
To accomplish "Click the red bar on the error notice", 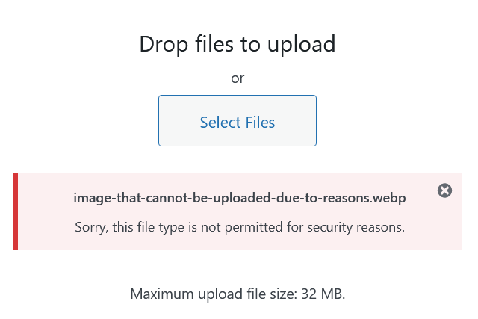I will coord(16,211).
